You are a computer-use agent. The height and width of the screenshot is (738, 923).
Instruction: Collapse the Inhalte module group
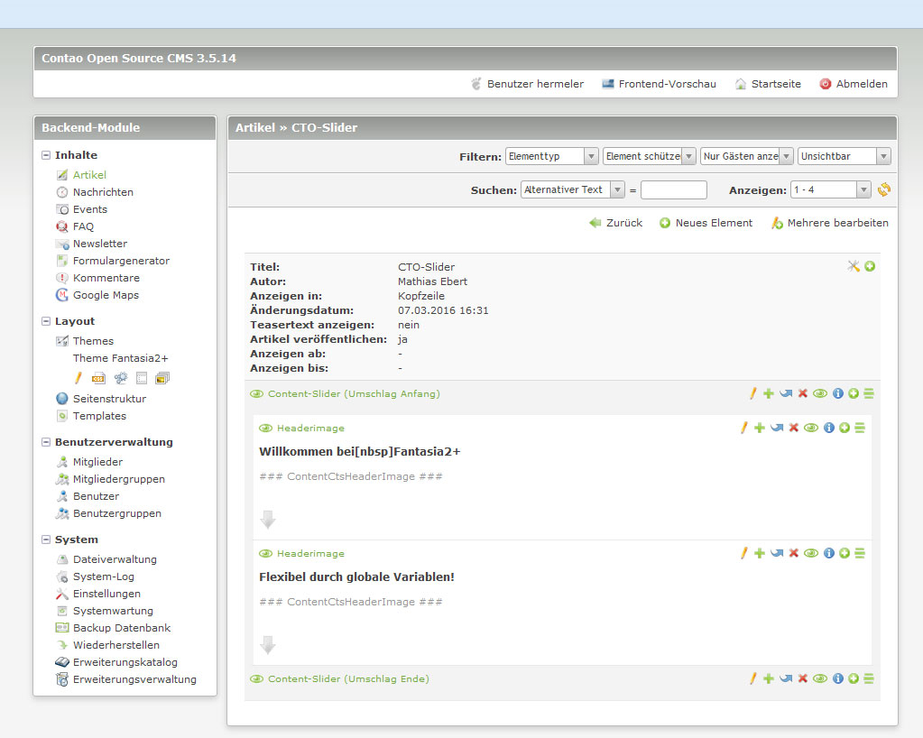47,155
